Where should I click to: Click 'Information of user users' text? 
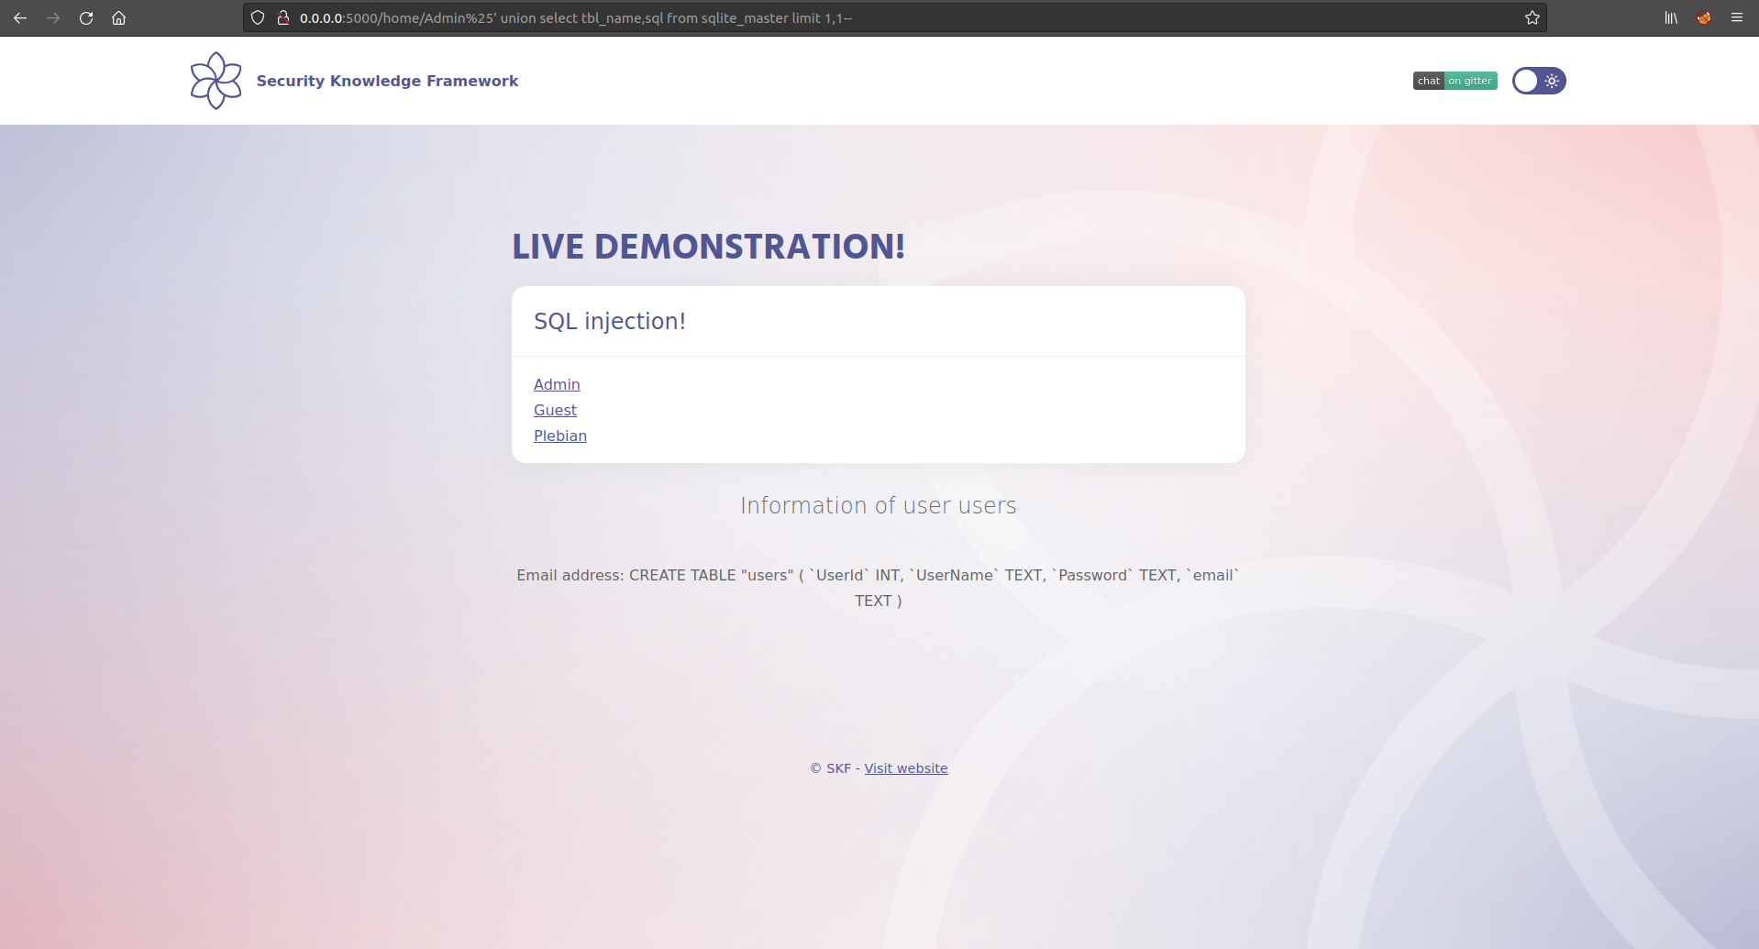879,506
